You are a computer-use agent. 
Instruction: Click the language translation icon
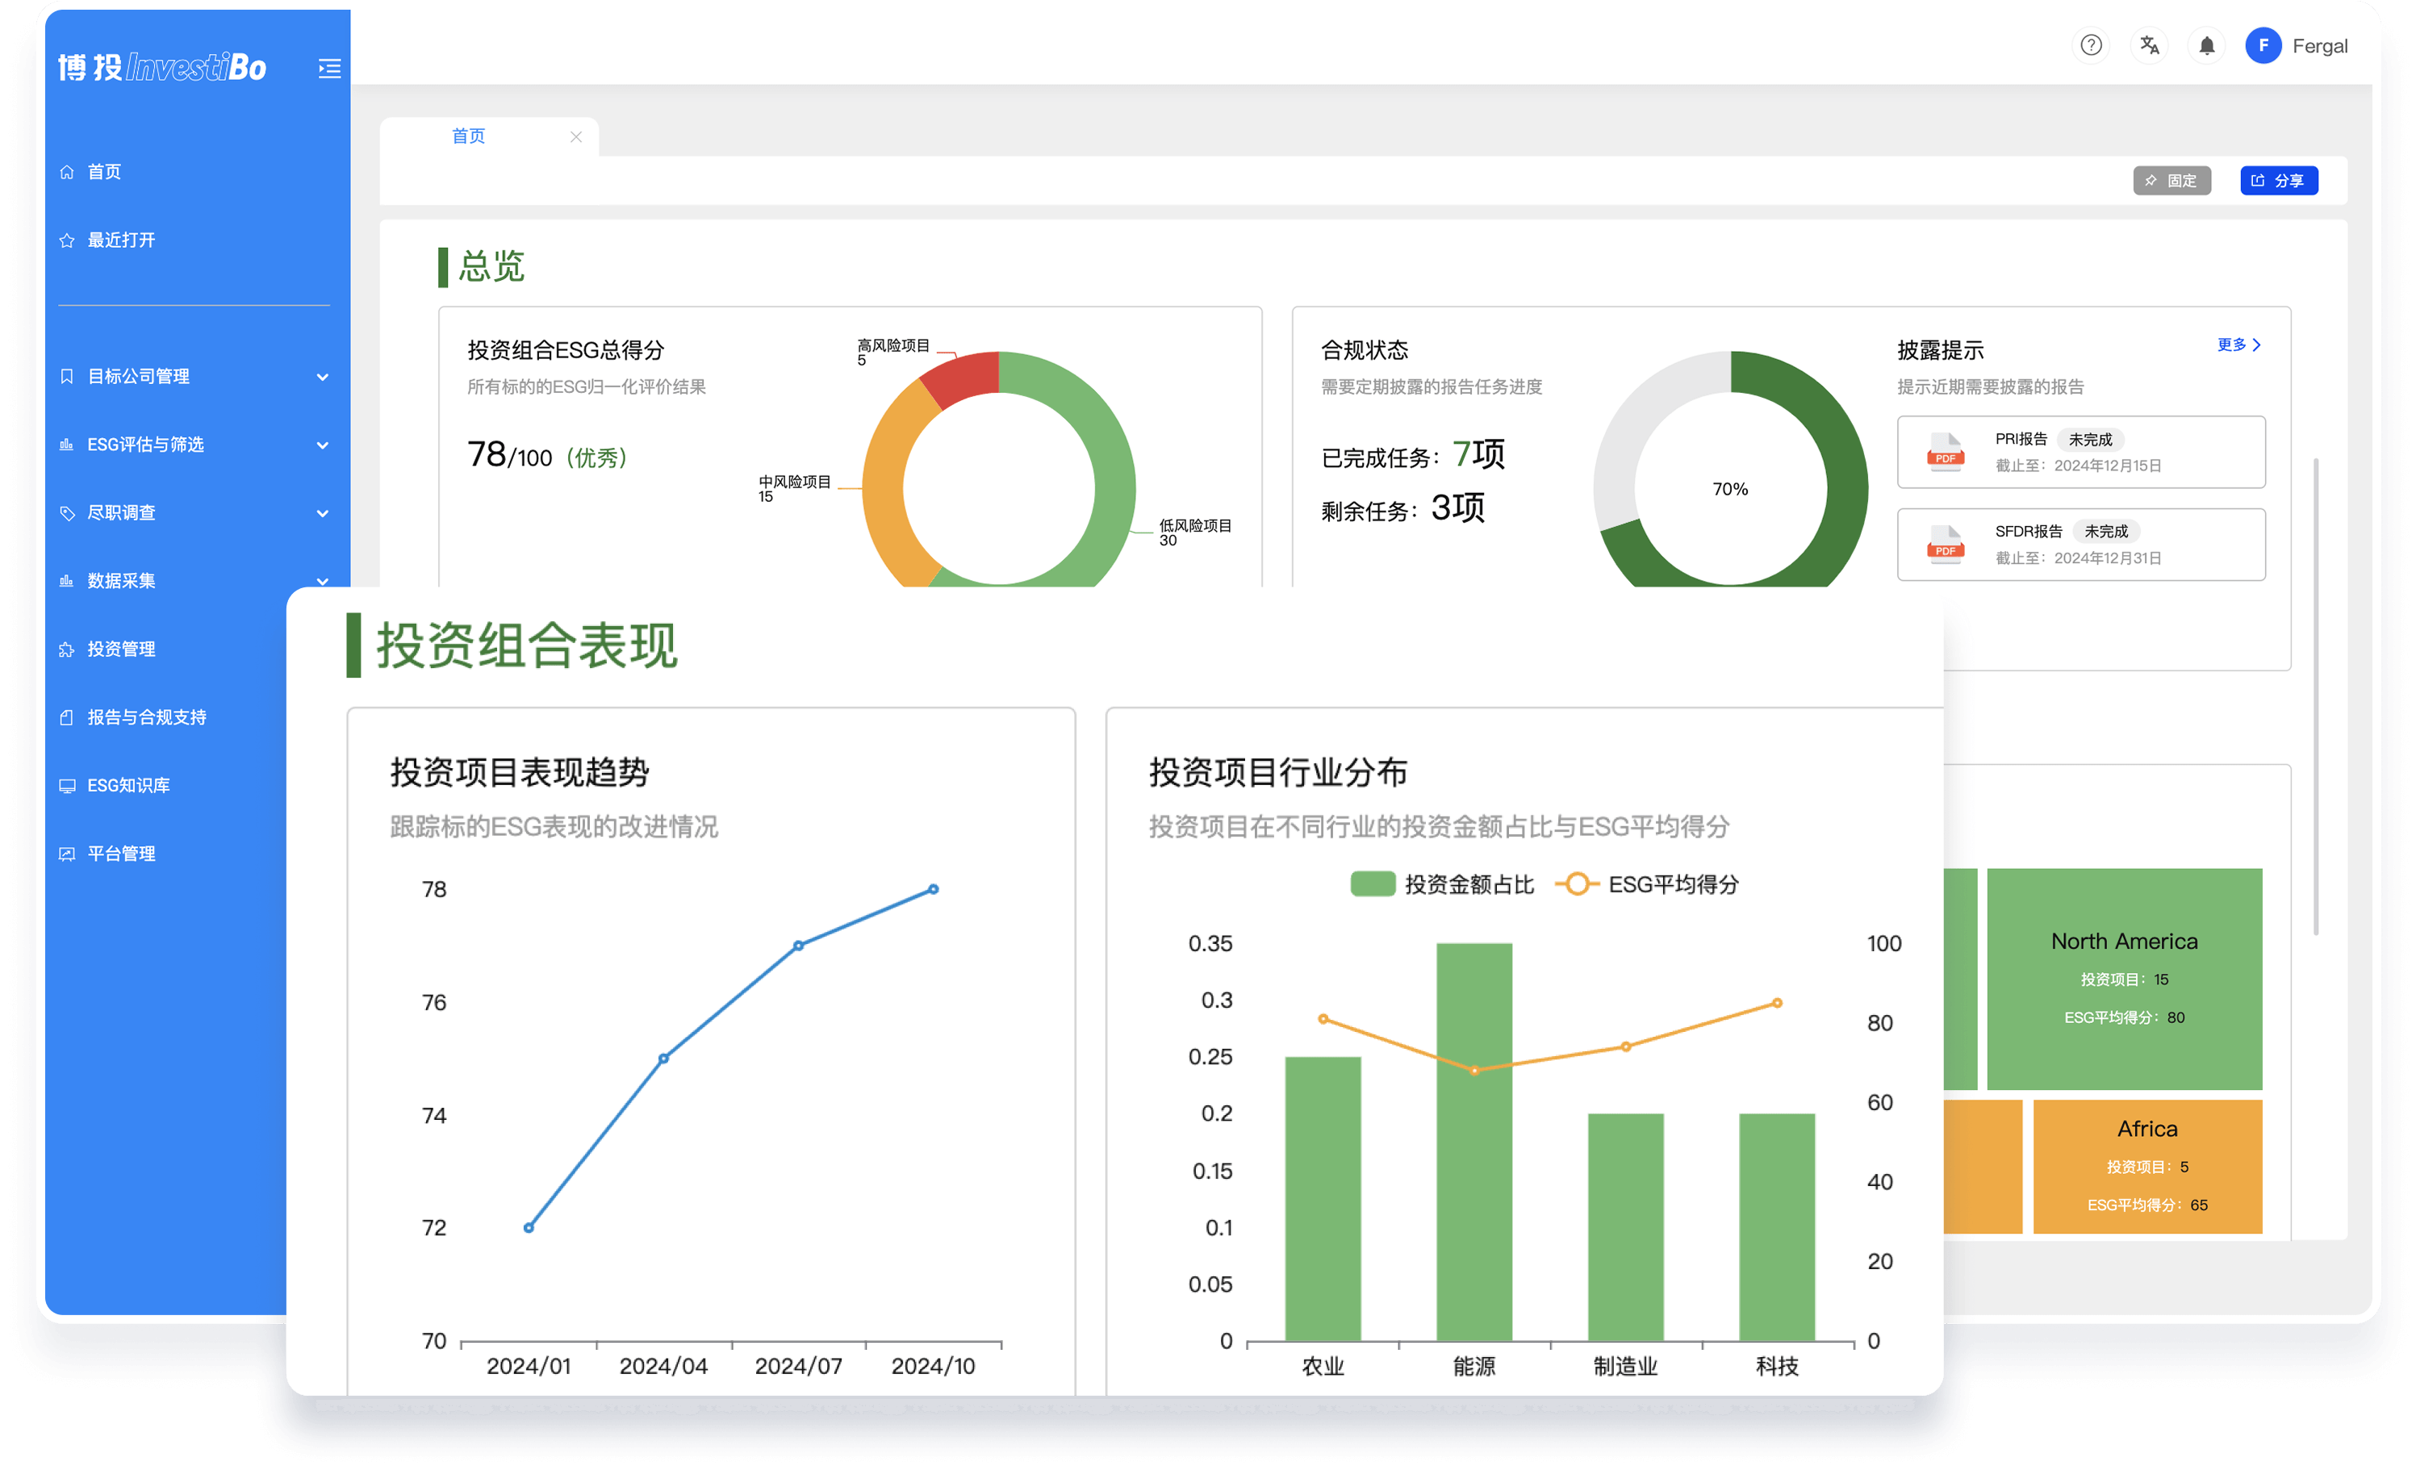coord(2149,45)
